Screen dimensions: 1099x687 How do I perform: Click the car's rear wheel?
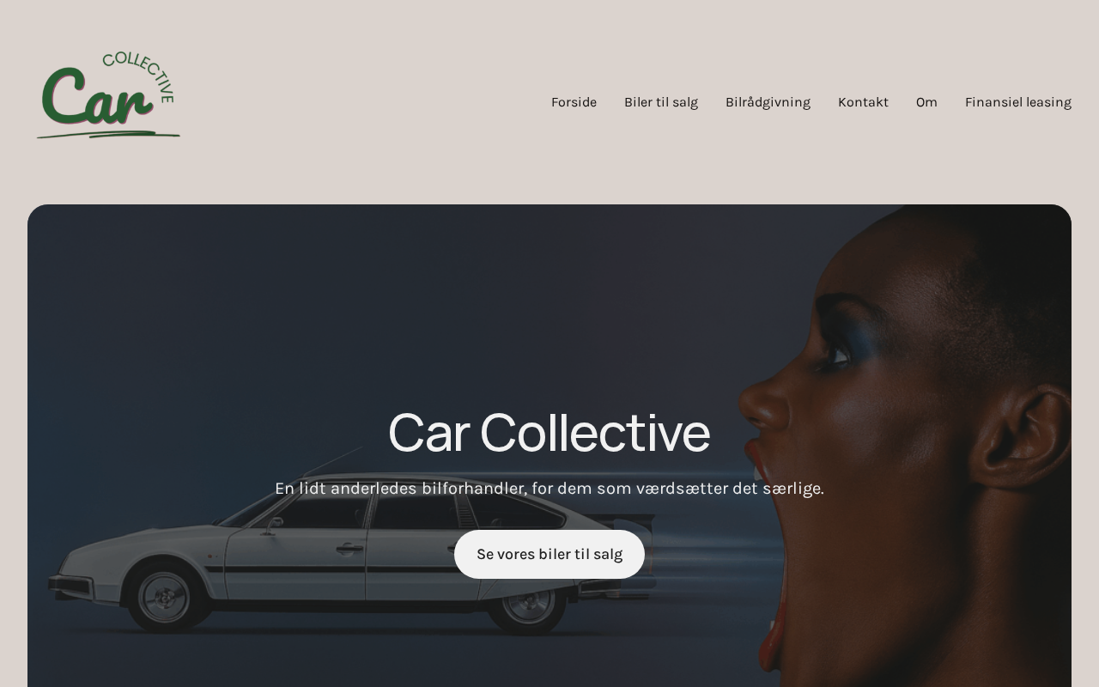527,605
